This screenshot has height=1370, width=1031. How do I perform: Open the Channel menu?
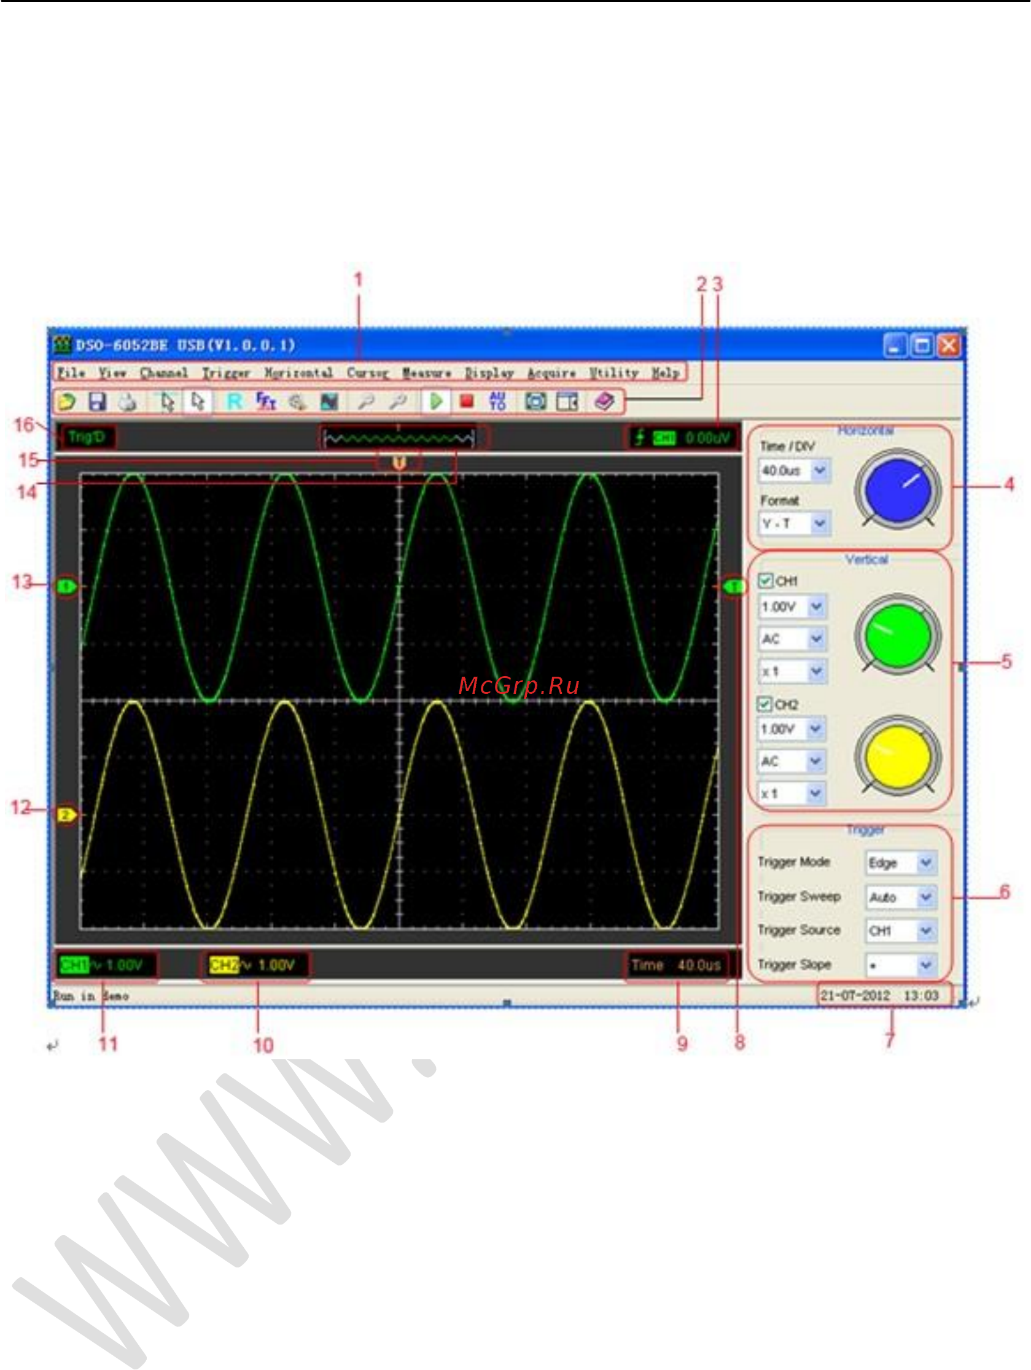[x=163, y=372]
